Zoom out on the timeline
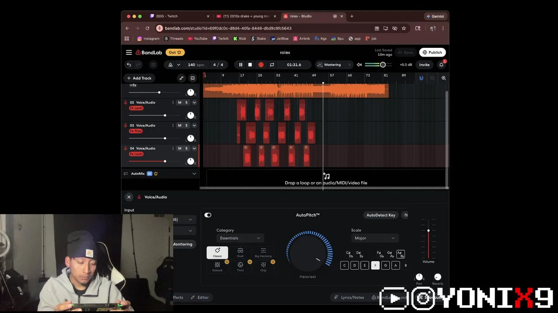This screenshot has height=313, width=558. [x=432, y=78]
